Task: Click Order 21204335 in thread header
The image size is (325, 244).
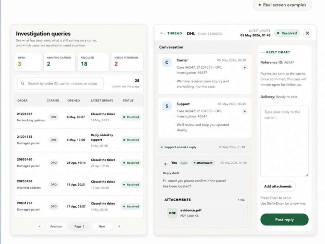Action: 210,34
